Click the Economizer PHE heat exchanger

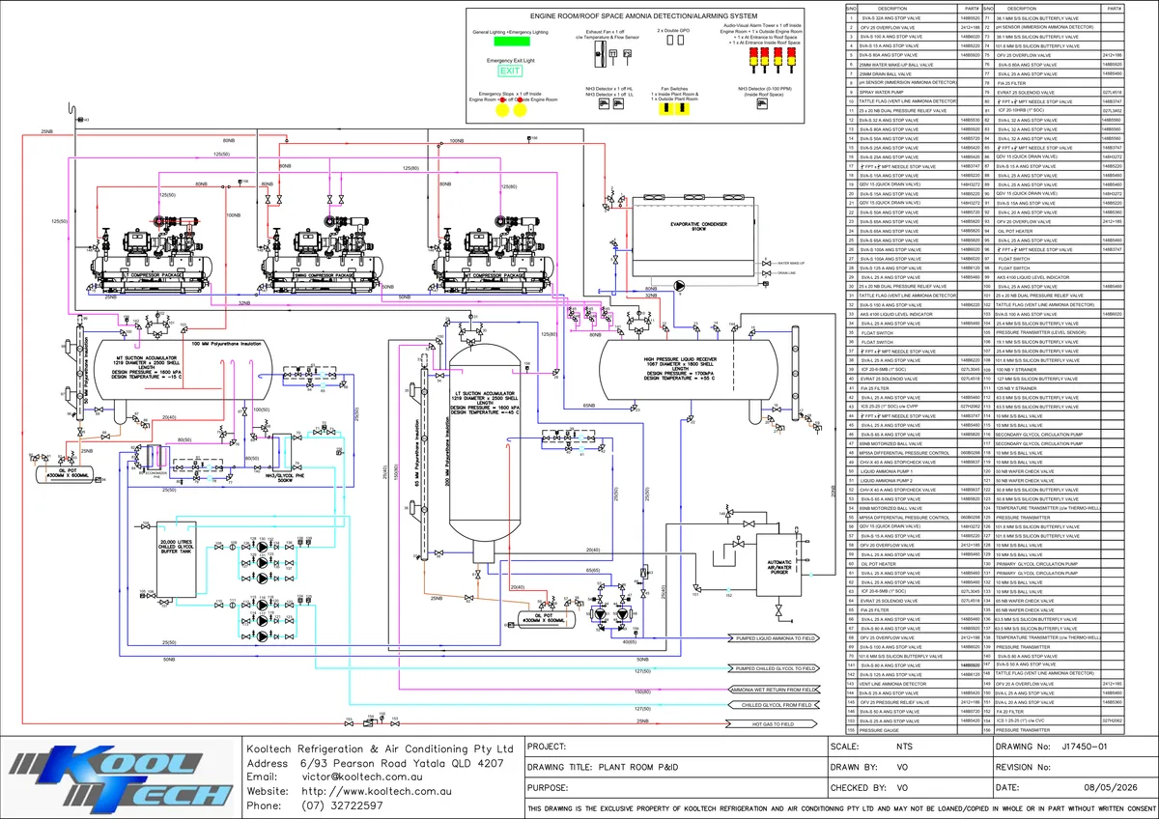(153, 456)
